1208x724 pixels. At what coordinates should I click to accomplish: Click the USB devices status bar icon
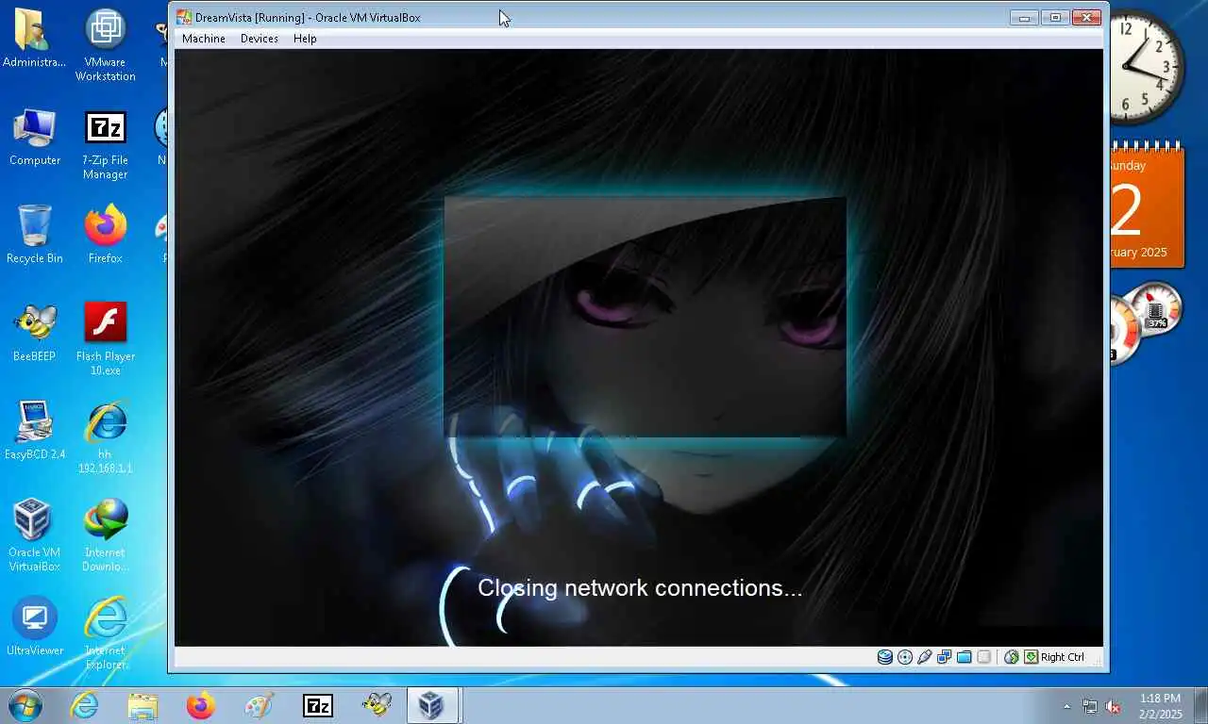(x=925, y=657)
